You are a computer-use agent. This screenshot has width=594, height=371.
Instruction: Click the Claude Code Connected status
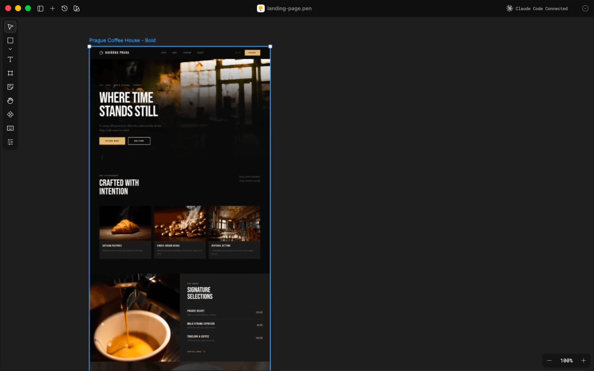(x=537, y=8)
